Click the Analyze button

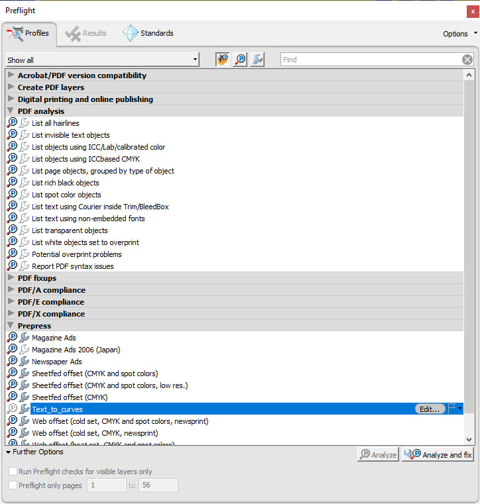[378, 454]
